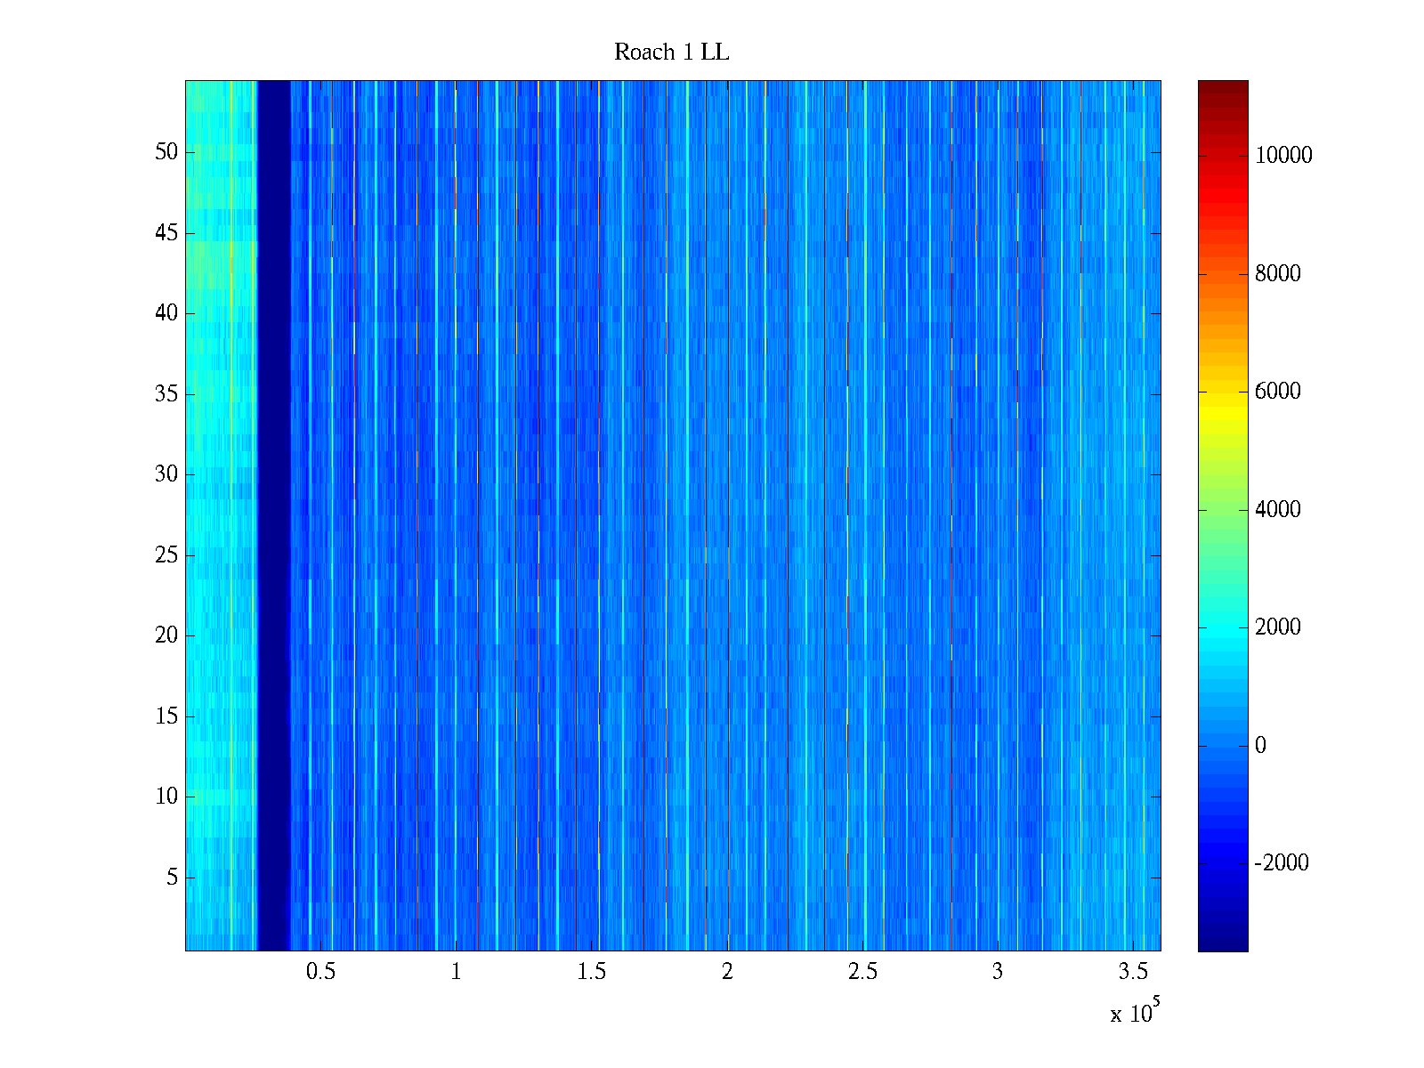Click the y-axis tick label 5
The height and width of the screenshot is (1068, 1424).
point(172,878)
